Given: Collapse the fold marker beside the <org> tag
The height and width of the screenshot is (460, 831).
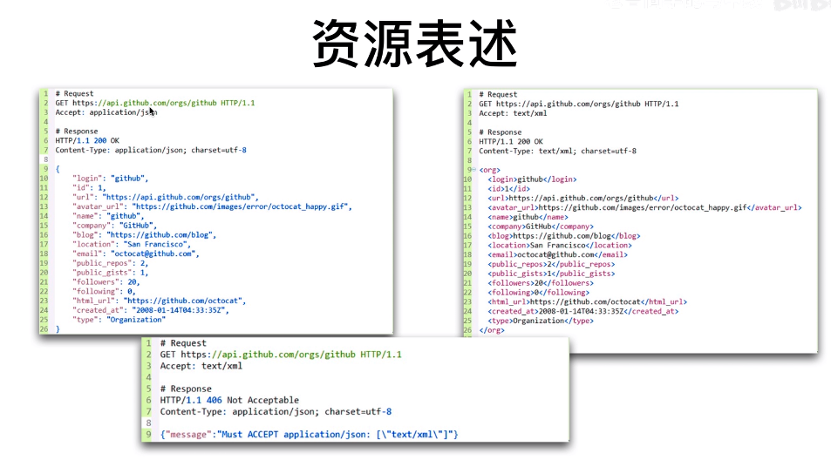Looking at the screenshot, I should pos(473,170).
